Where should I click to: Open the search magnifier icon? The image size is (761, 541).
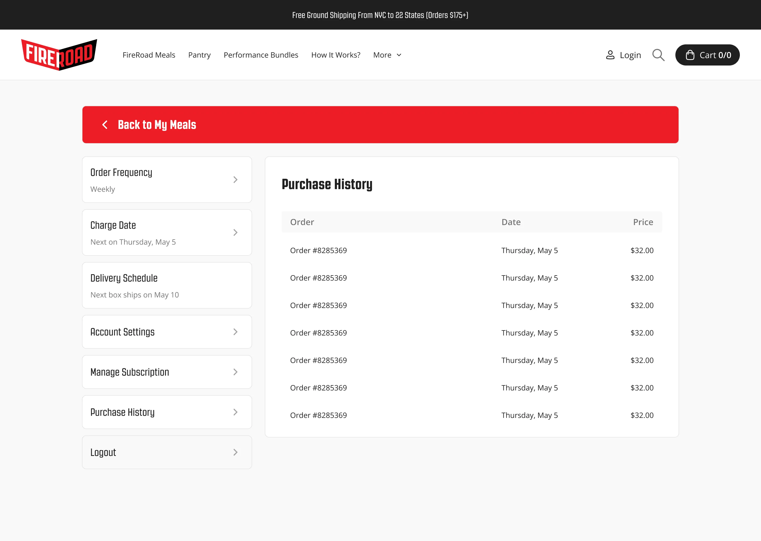point(658,55)
